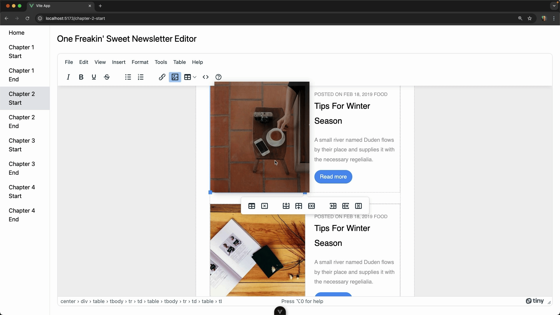Insert row after in floating toolbar
560x315 pixels.
tap(299, 206)
